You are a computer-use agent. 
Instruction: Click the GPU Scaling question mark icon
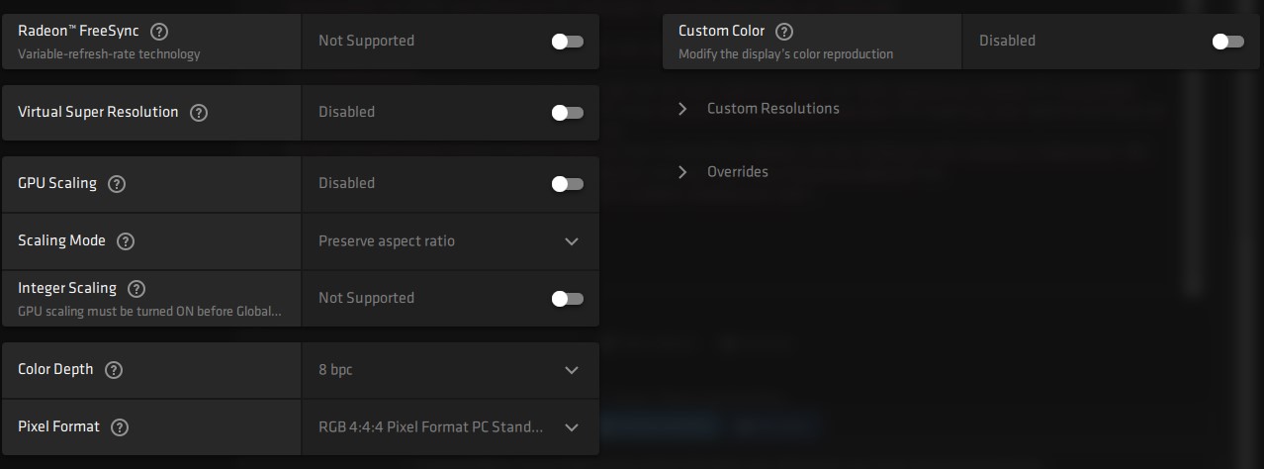point(117,184)
